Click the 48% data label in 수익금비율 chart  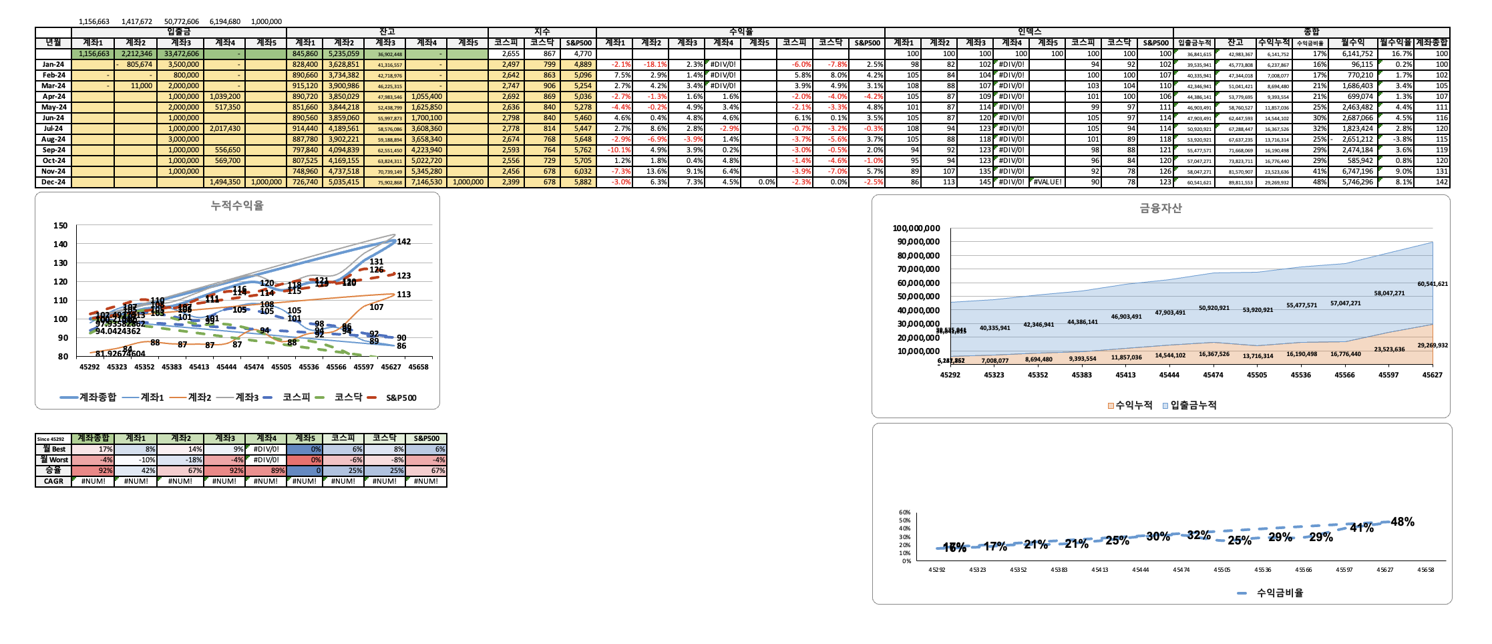1403,522
